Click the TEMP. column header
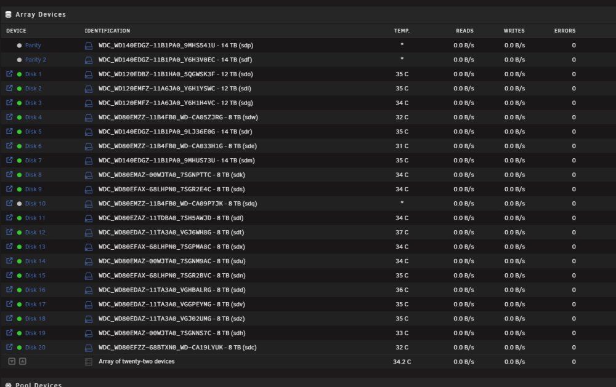The height and width of the screenshot is (387, 616). tap(402, 31)
